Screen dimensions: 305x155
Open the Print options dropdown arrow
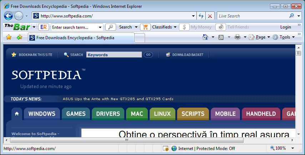coord(245,37)
